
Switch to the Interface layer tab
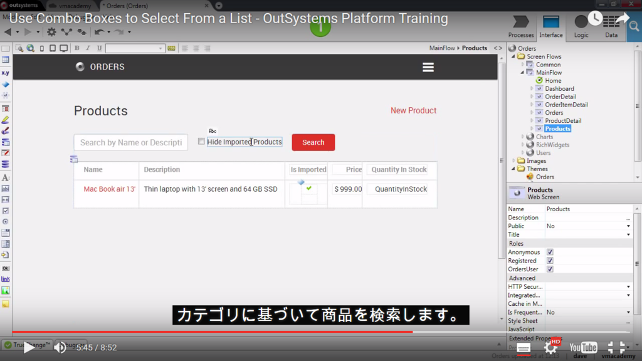550,27
